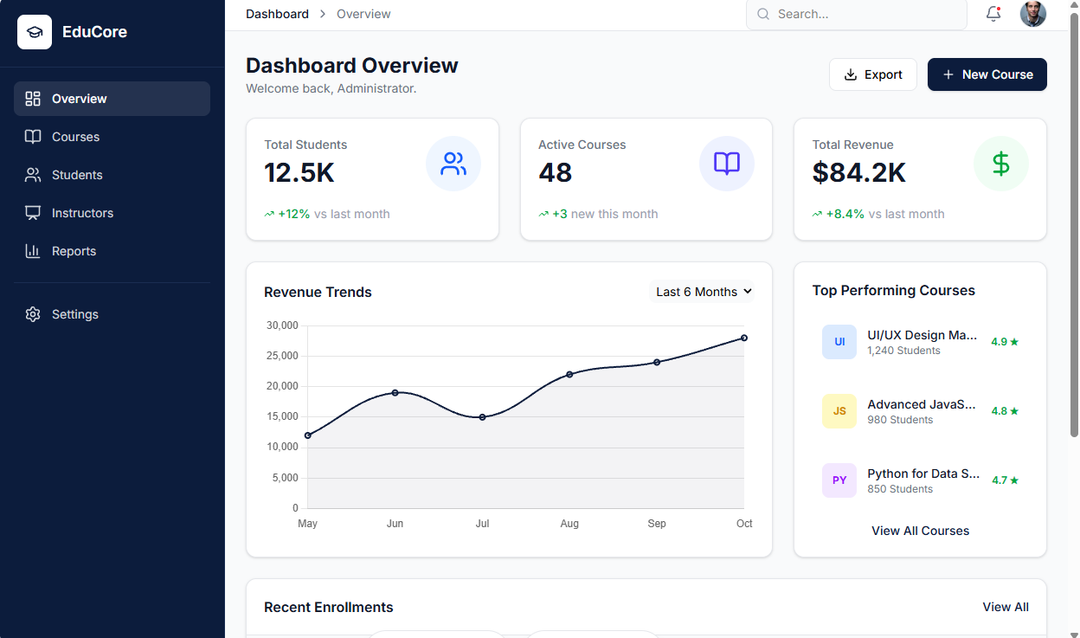Open Settings in the sidebar
This screenshot has height=638, width=1080.
pos(74,314)
